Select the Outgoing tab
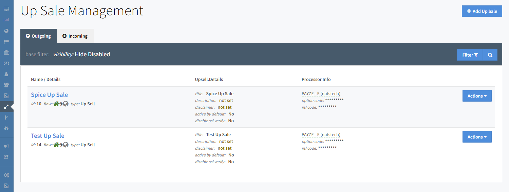Screen dimensions: 509x192 [38, 36]
